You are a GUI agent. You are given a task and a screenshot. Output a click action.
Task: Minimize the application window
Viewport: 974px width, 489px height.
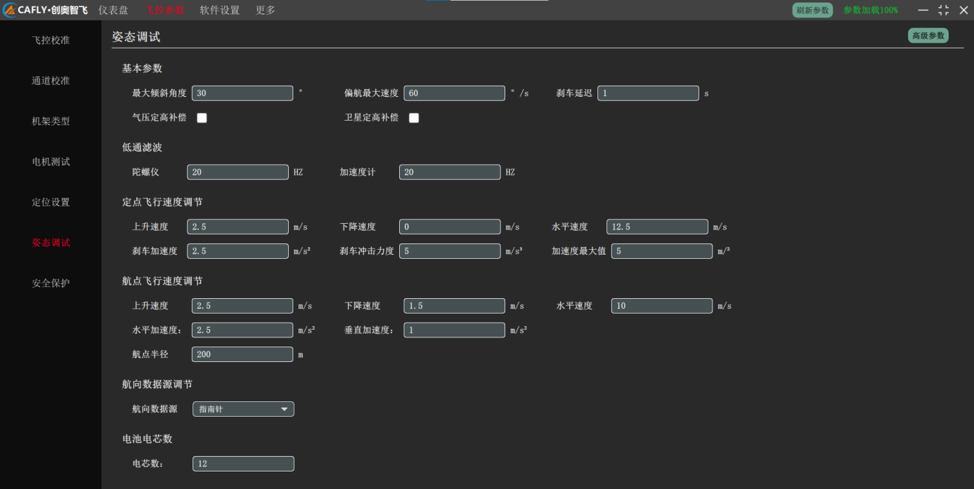[923, 10]
